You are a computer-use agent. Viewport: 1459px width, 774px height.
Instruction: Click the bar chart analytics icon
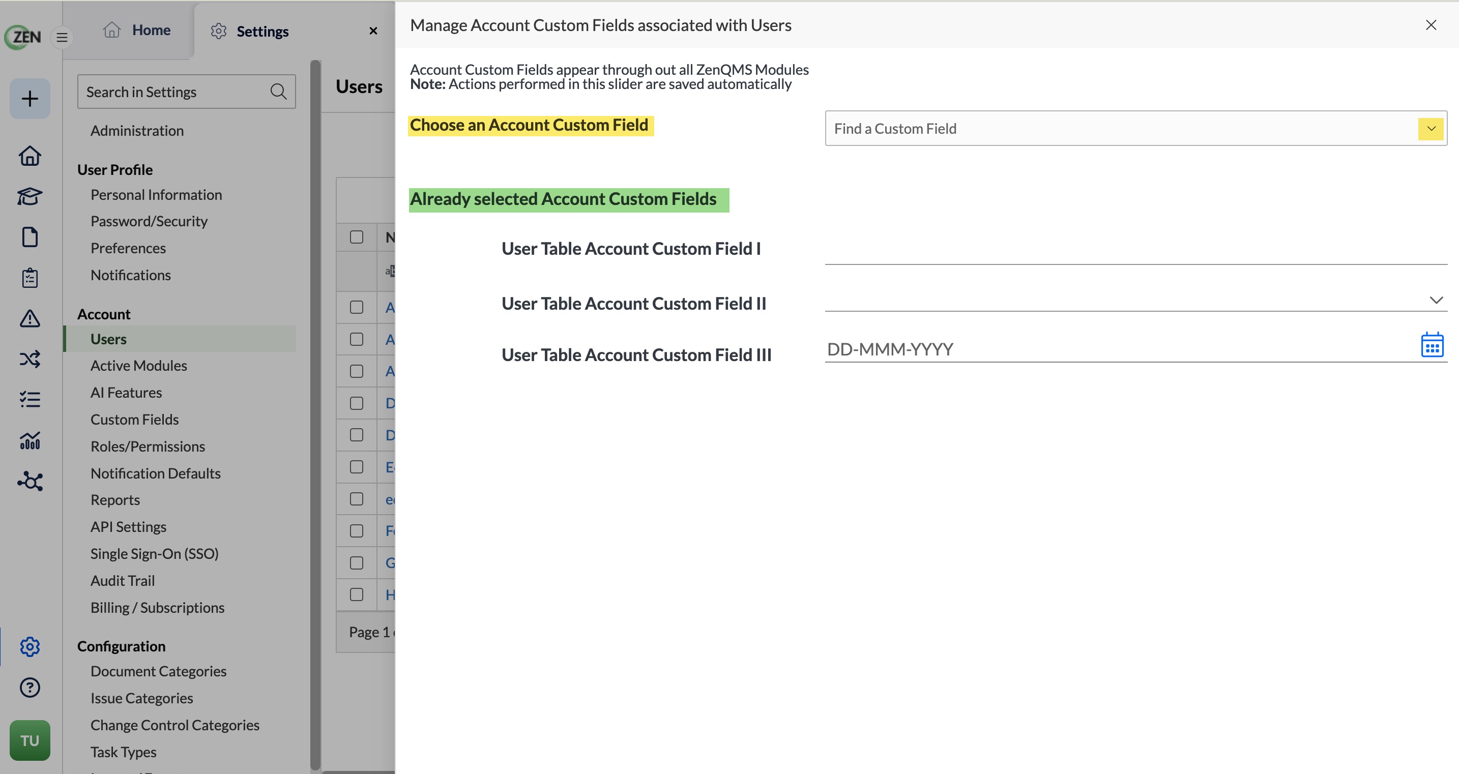(x=30, y=440)
